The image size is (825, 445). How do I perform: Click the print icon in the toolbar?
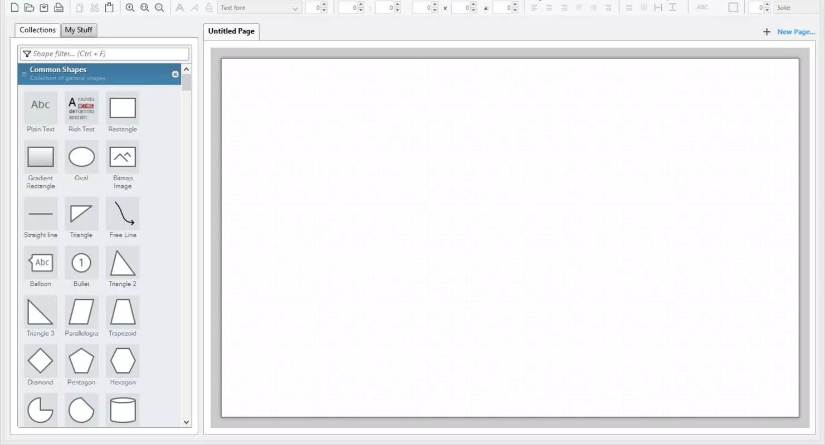tap(58, 8)
